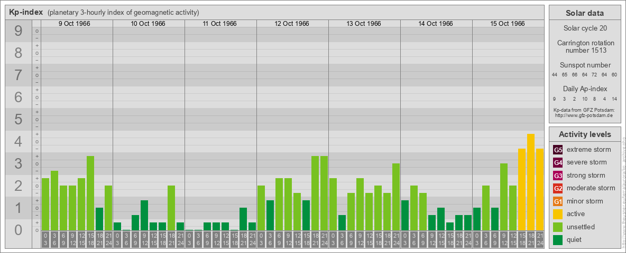This screenshot has height=253, width=626.
Task: Click the '10 Oct 1966' date header
Action: point(148,24)
